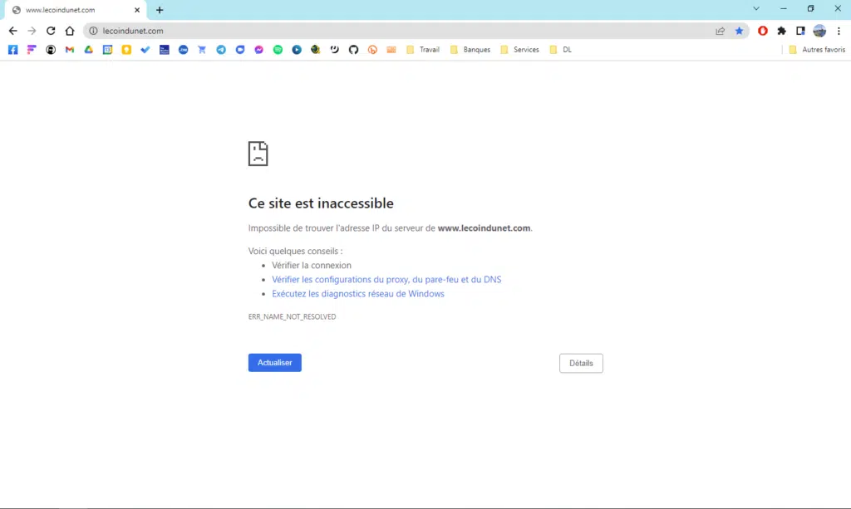
Task: Open the Travail bookmarks folder
Action: click(x=423, y=49)
